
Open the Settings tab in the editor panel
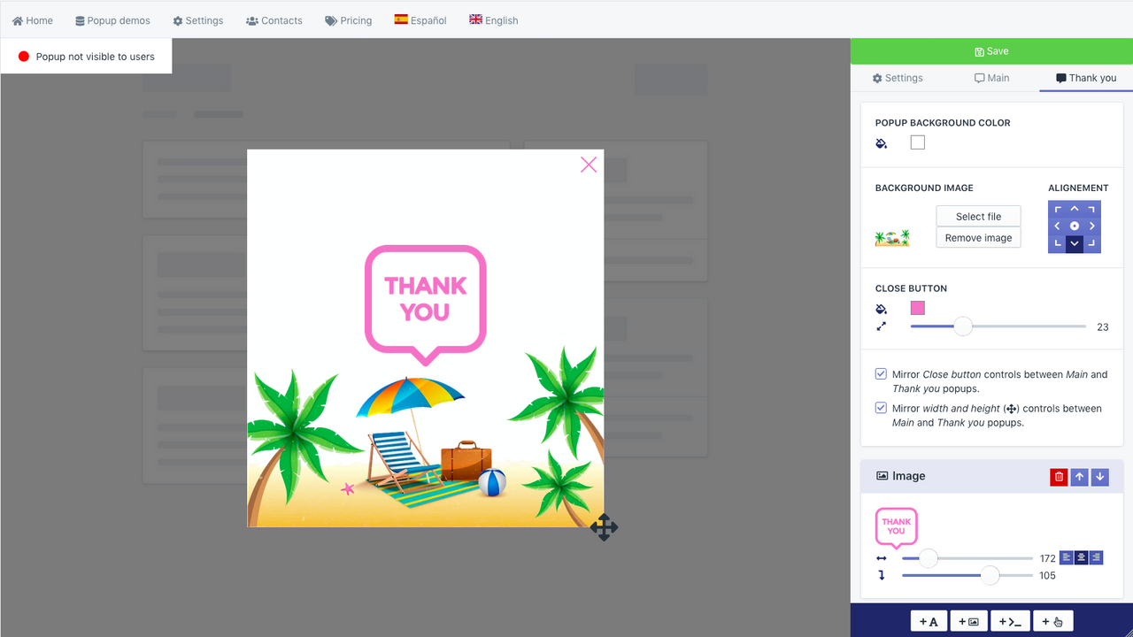tap(897, 78)
